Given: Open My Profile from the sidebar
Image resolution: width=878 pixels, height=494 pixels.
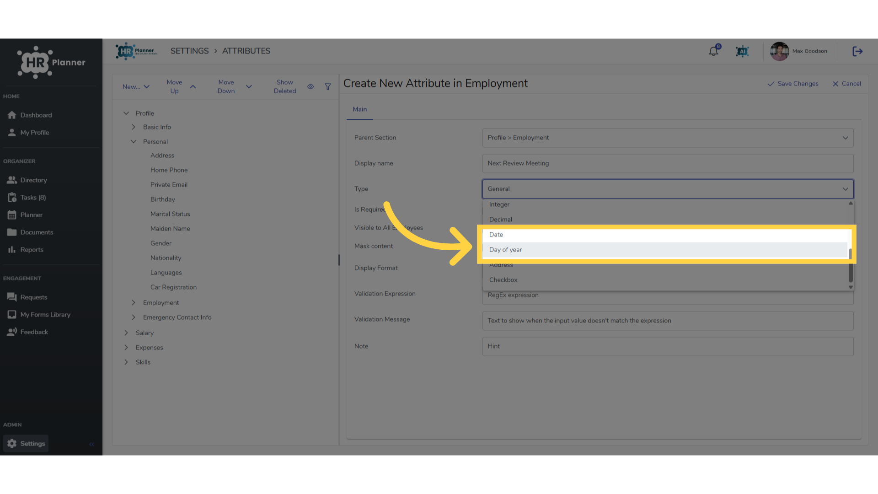Looking at the screenshot, I should click(x=28, y=133).
